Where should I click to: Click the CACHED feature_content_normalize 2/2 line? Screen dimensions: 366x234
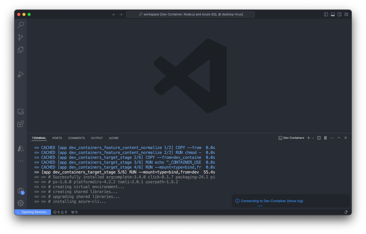click(x=125, y=153)
